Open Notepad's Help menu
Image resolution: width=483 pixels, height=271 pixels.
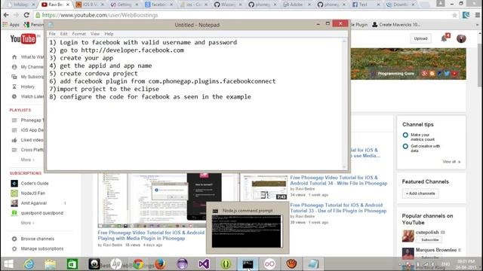point(109,34)
